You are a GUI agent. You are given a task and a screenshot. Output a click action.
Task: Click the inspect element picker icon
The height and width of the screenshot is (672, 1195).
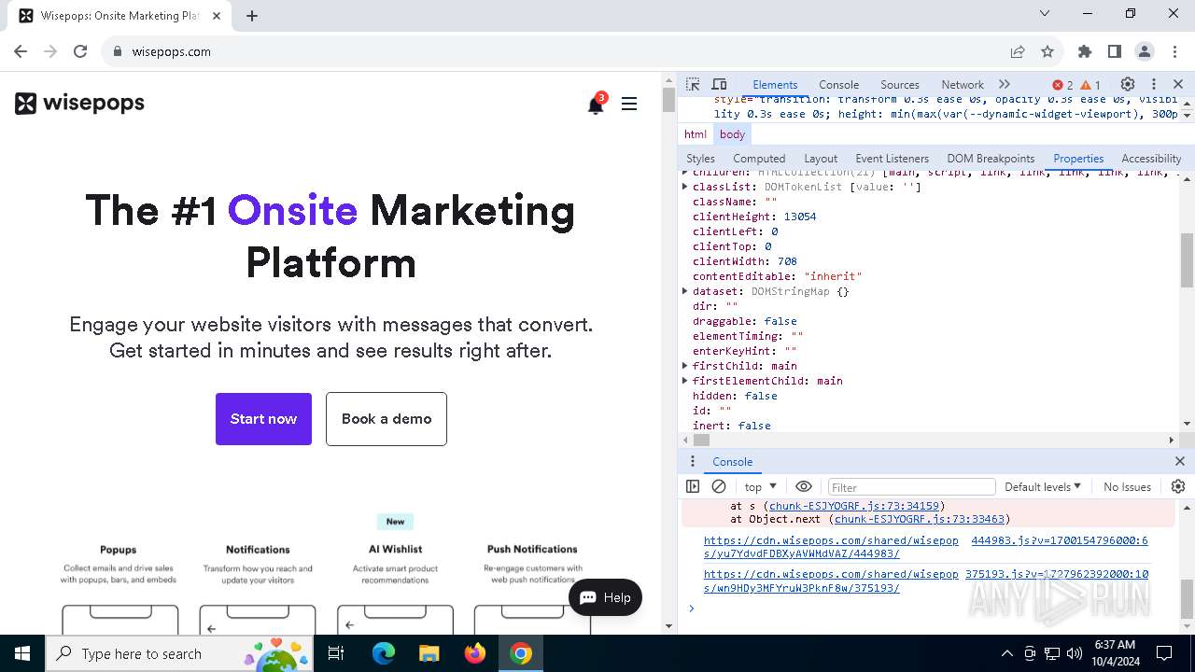pyautogui.click(x=693, y=84)
